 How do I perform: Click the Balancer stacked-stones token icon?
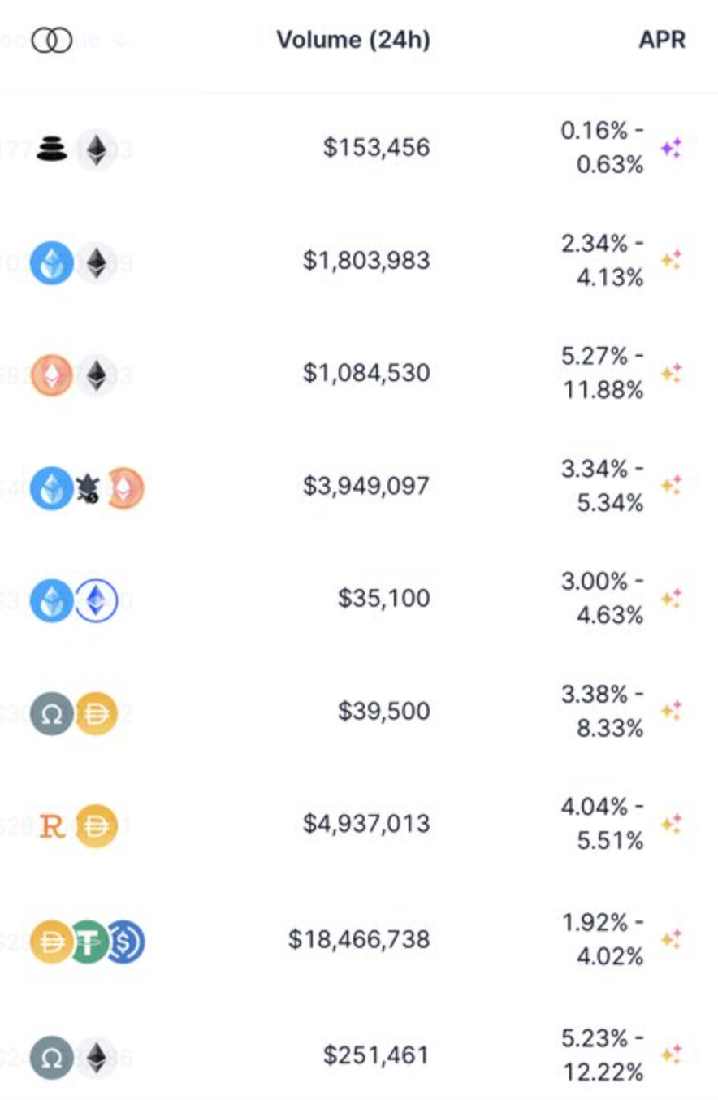click(52, 149)
